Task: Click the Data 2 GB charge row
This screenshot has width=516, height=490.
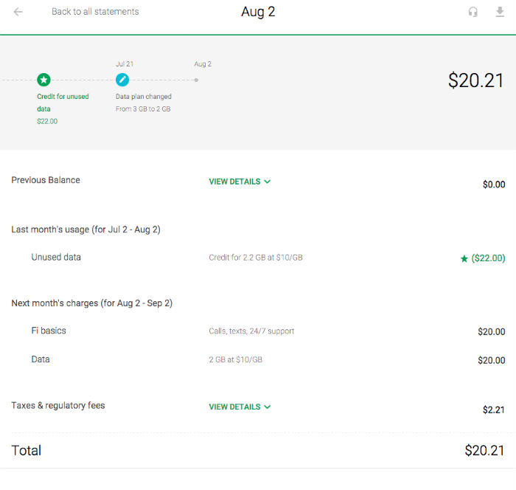Action: [41, 359]
